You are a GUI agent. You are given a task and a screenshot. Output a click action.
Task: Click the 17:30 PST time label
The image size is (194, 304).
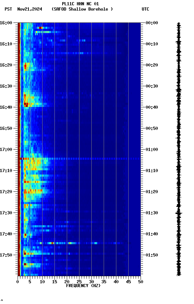(6, 213)
